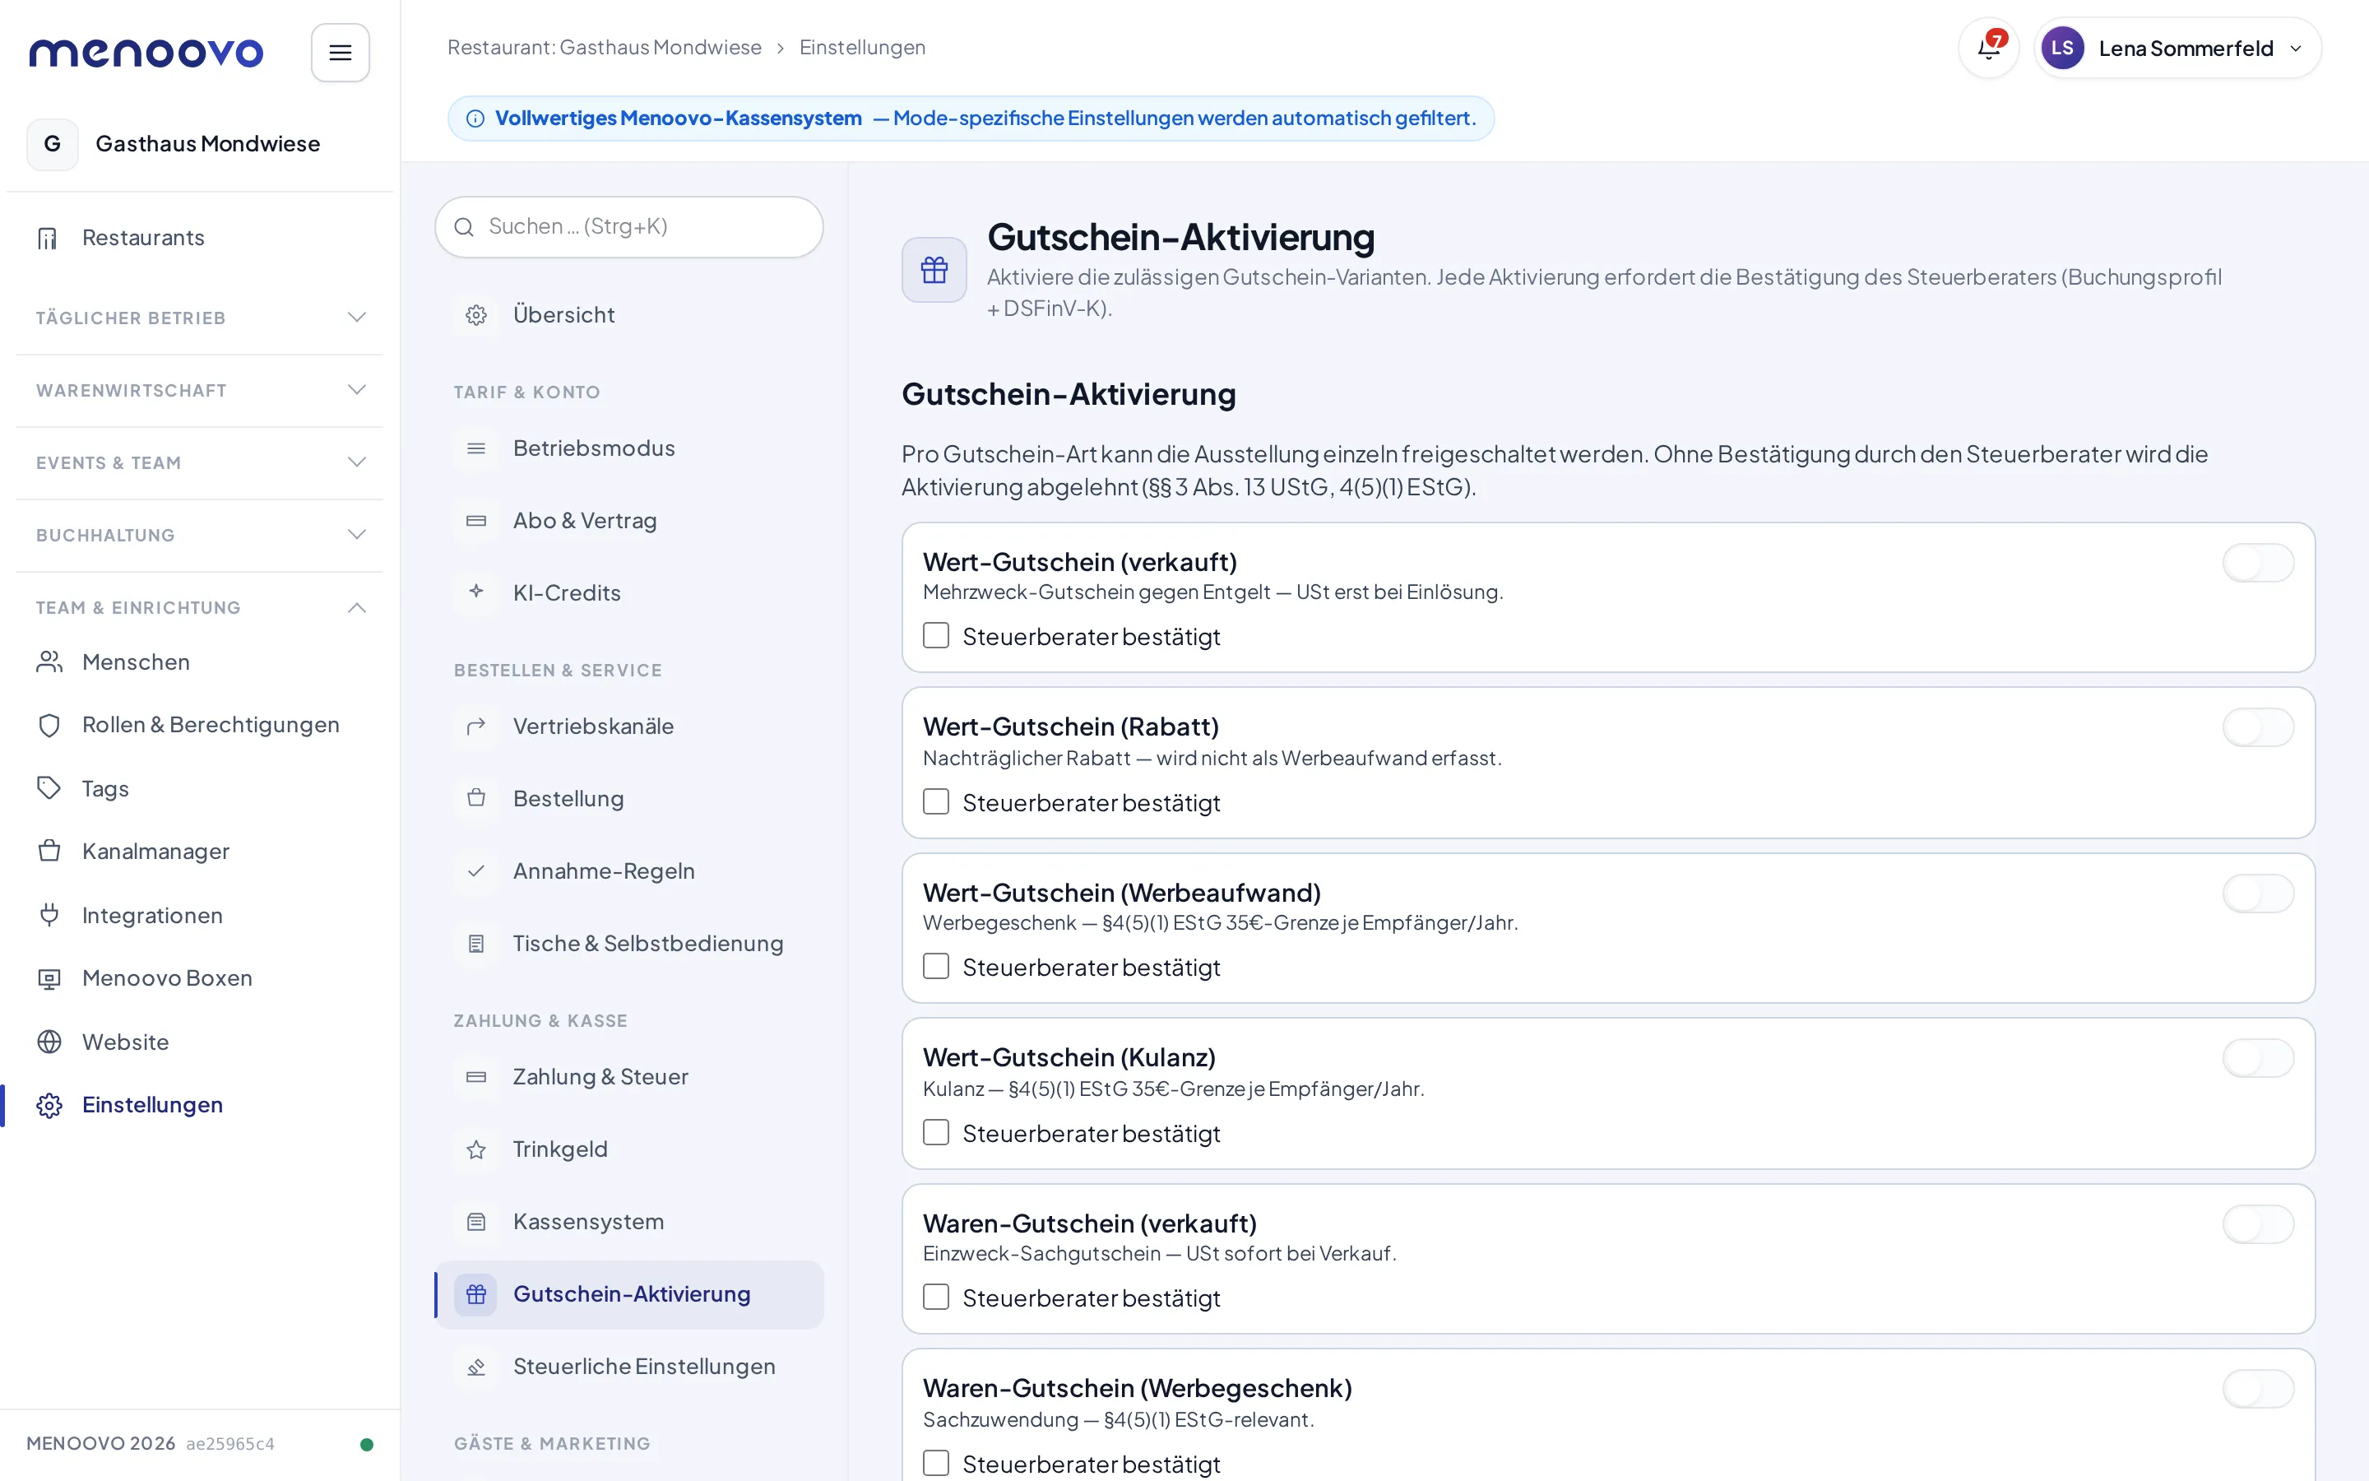Collapse the Team & Einrichtung section
Image resolution: width=2369 pixels, height=1481 pixels.
click(x=200, y=607)
